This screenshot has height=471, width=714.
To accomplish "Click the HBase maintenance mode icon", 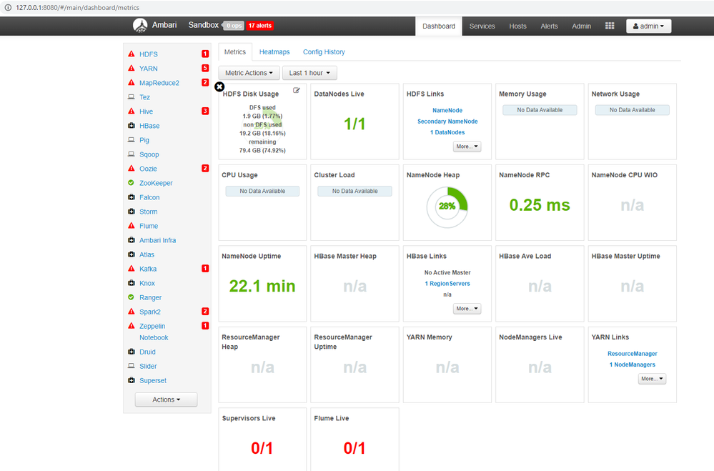I will tap(132, 125).
